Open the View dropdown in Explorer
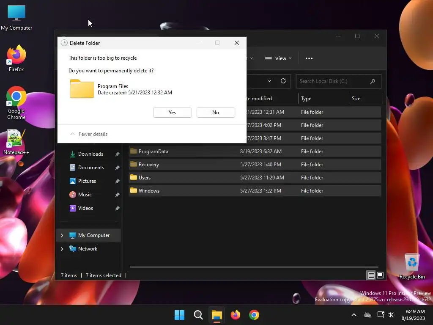Viewport: 433px width, 325px height. (278, 58)
